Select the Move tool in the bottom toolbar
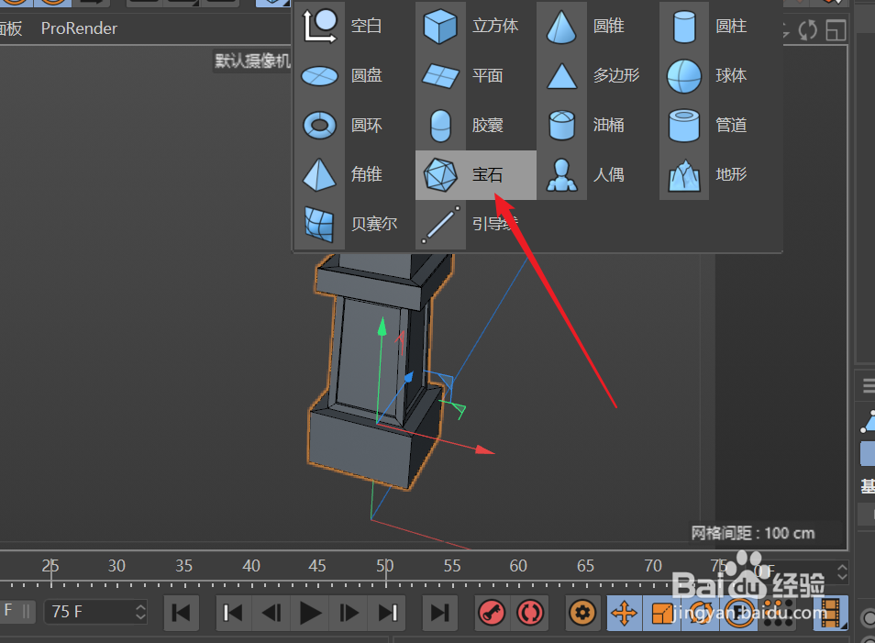This screenshot has height=643, width=875. click(624, 613)
